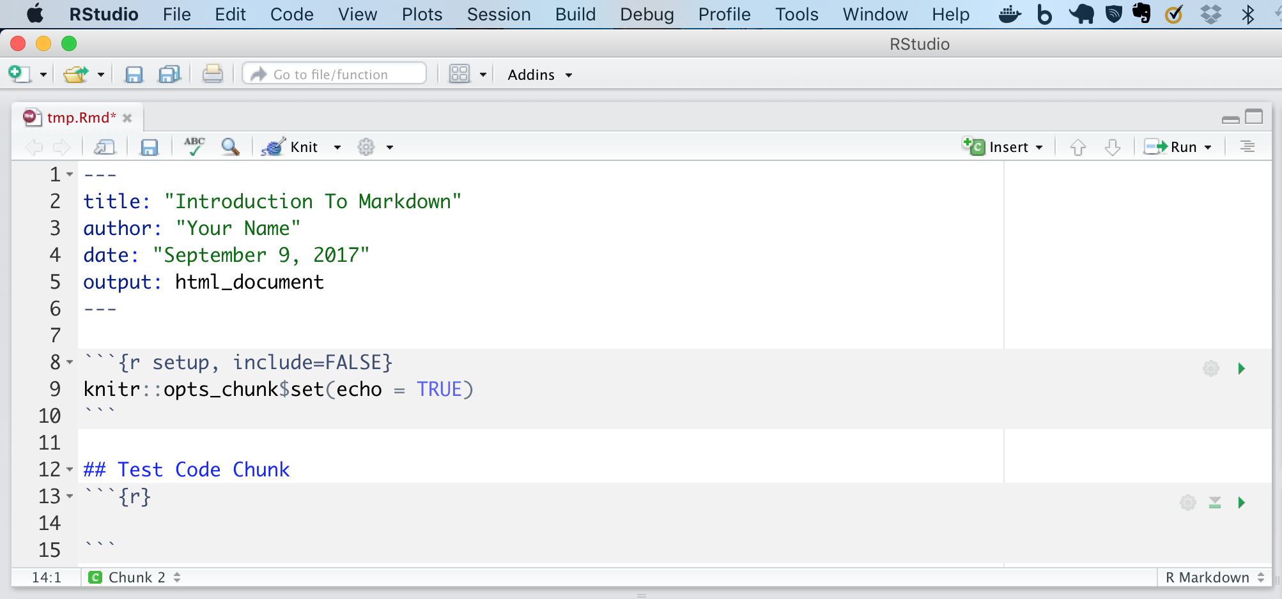The image size is (1282, 599).
Task: Focus the Go to file/function field
Action: 334,74
